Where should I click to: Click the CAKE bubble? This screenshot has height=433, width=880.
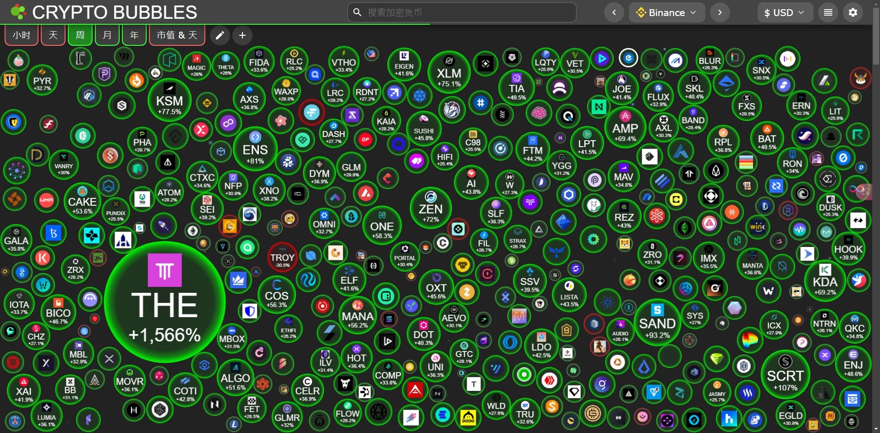[82, 202]
